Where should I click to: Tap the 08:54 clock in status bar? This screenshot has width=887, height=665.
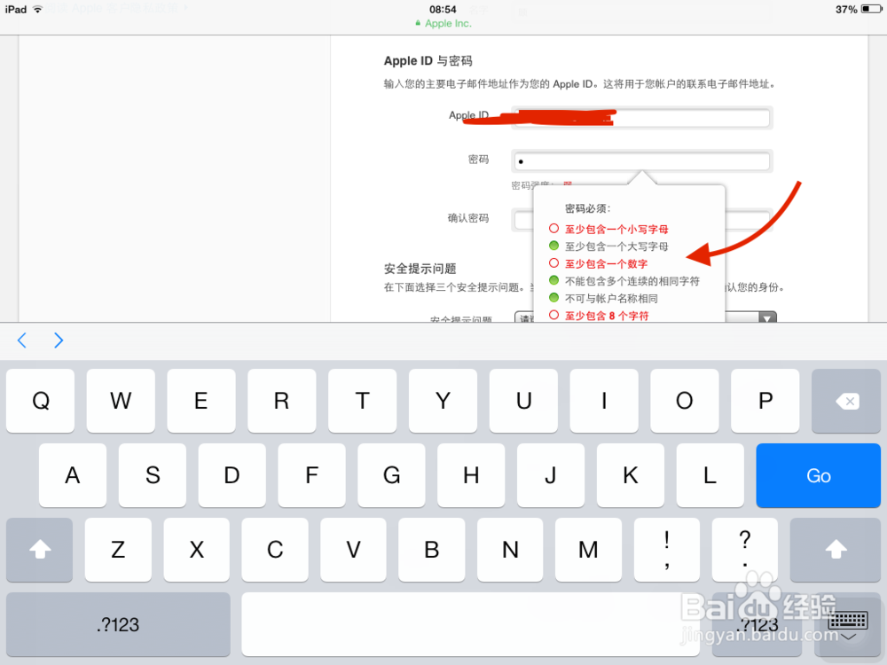443,9
